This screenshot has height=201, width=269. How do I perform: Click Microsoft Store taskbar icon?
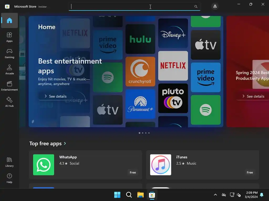pos(152,195)
